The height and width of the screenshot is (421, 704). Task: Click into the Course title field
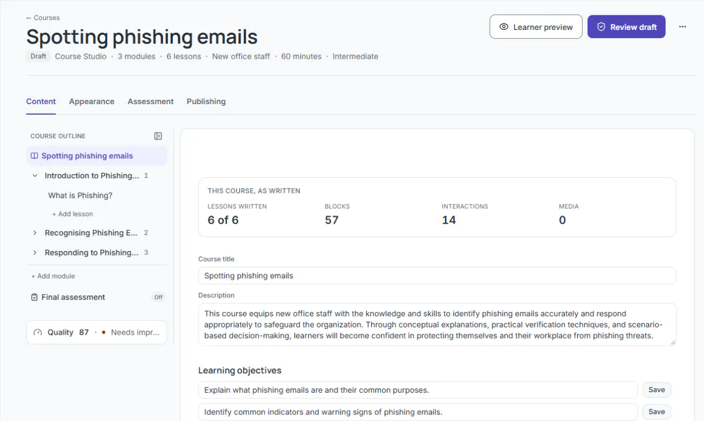(437, 276)
